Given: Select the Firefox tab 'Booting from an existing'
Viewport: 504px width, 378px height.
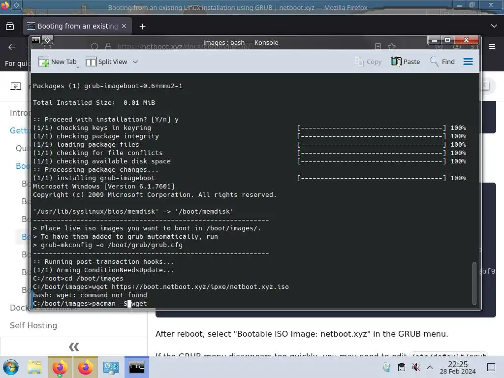Looking at the screenshot, I should pos(77,26).
